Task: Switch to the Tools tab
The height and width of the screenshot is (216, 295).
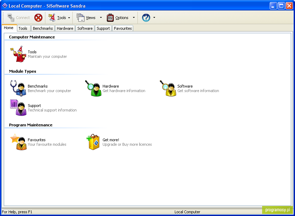Action: (x=23, y=28)
